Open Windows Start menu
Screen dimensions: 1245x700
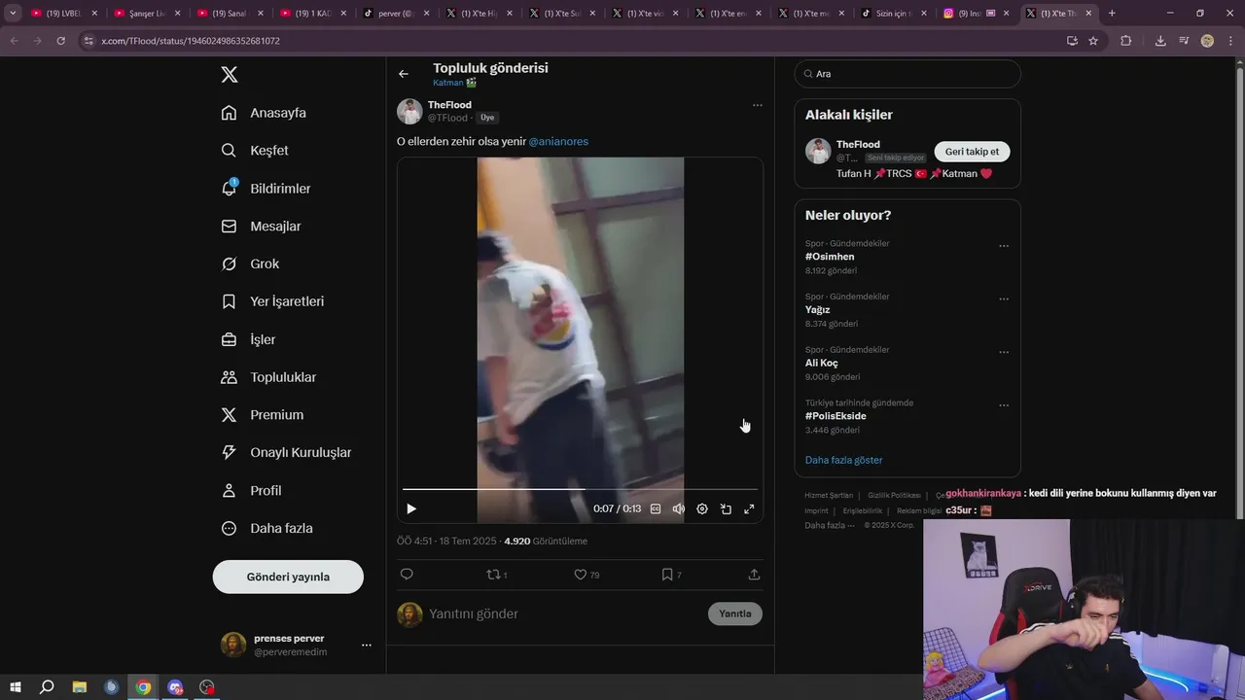(x=16, y=687)
